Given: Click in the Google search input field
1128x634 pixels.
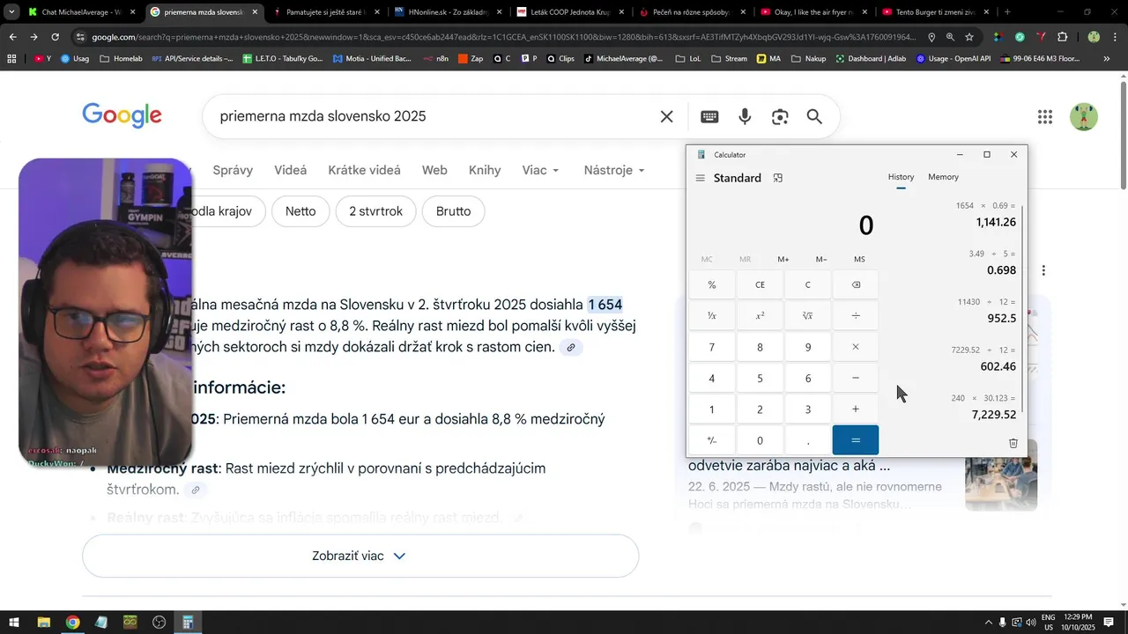Looking at the screenshot, I should tap(432, 116).
